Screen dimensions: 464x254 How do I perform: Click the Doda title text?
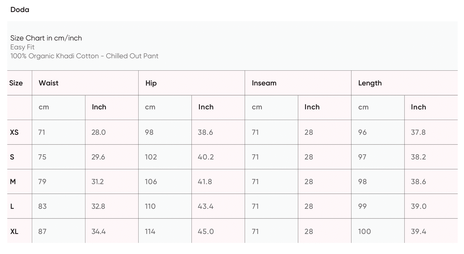(20, 10)
